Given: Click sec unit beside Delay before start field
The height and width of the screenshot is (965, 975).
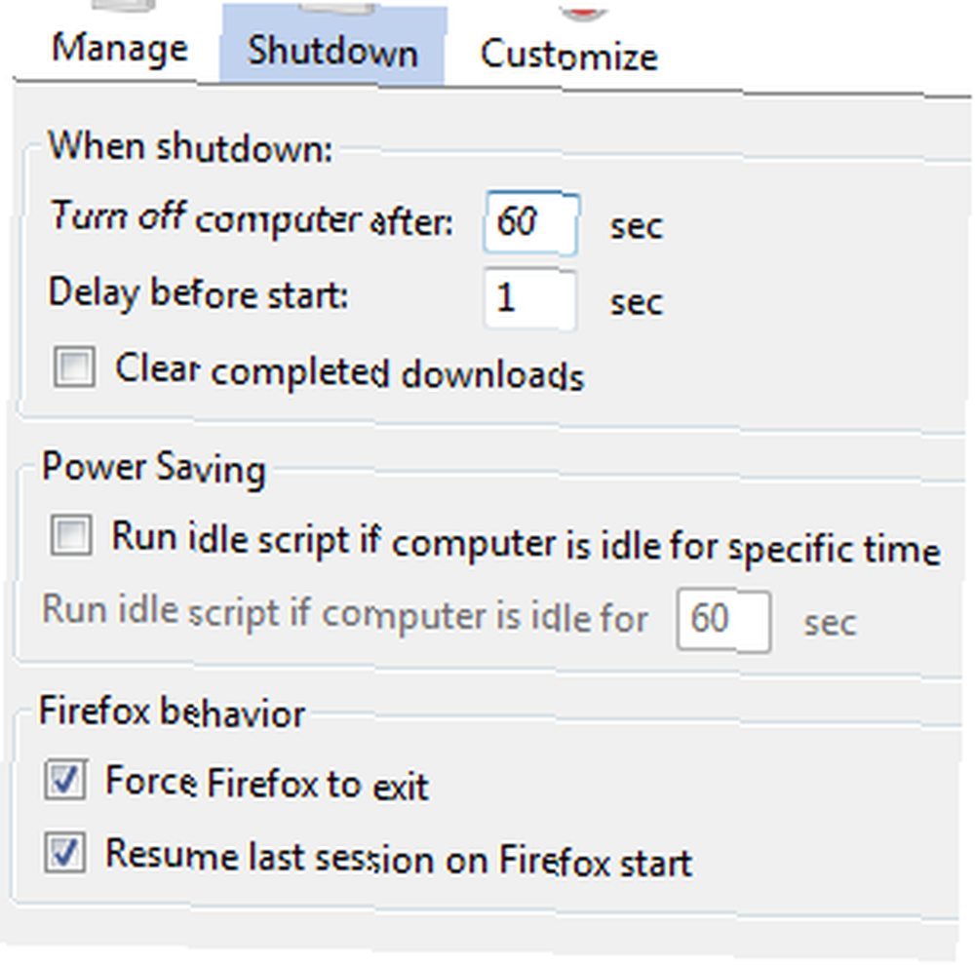Looking at the screenshot, I should (x=637, y=303).
